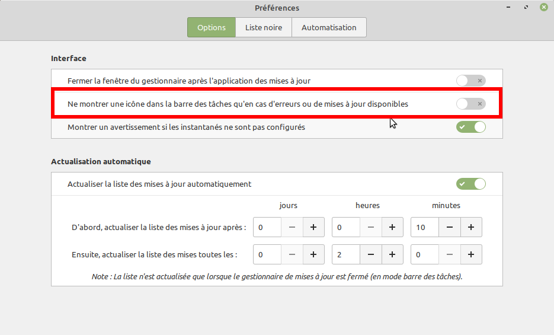Disable the snapshots warning switch

pos(470,127)
